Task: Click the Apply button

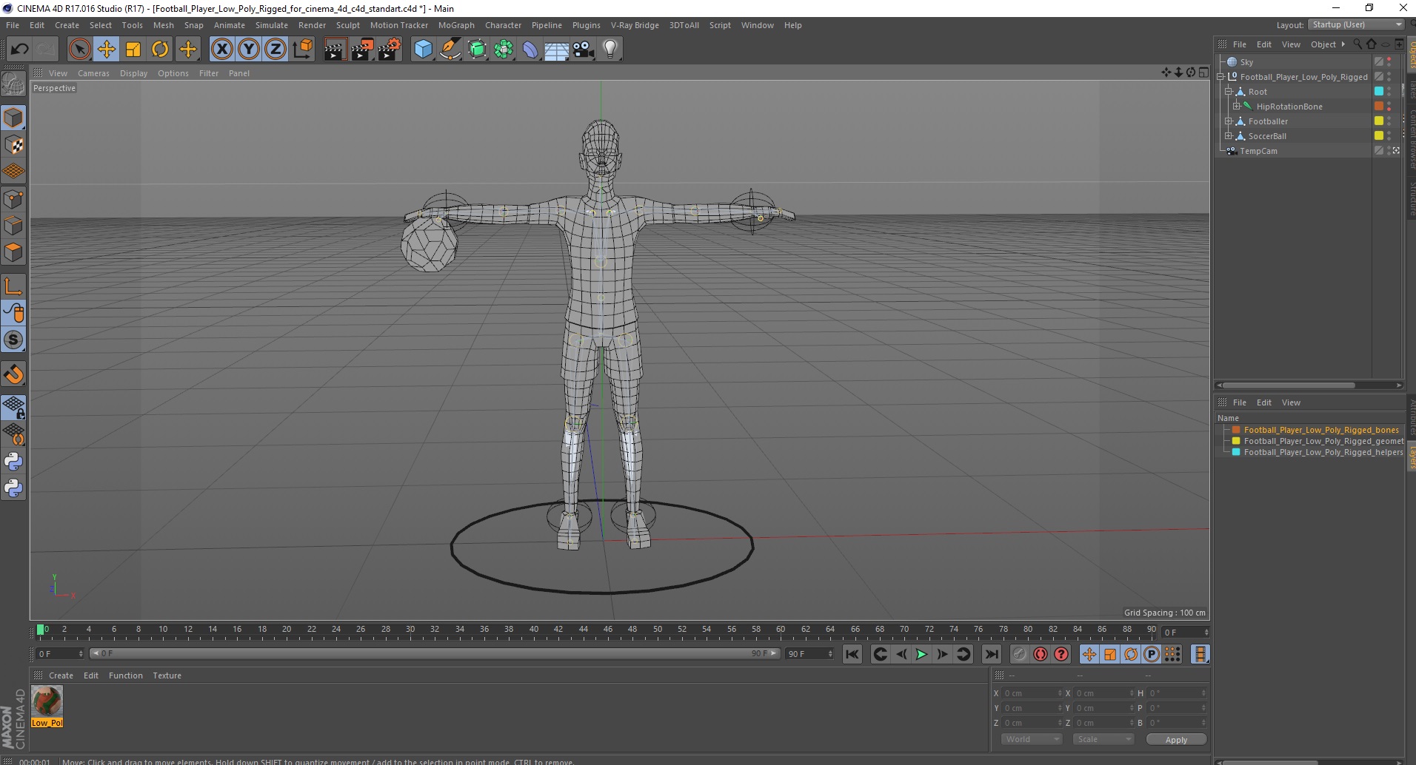Action: click(1176, 740)
